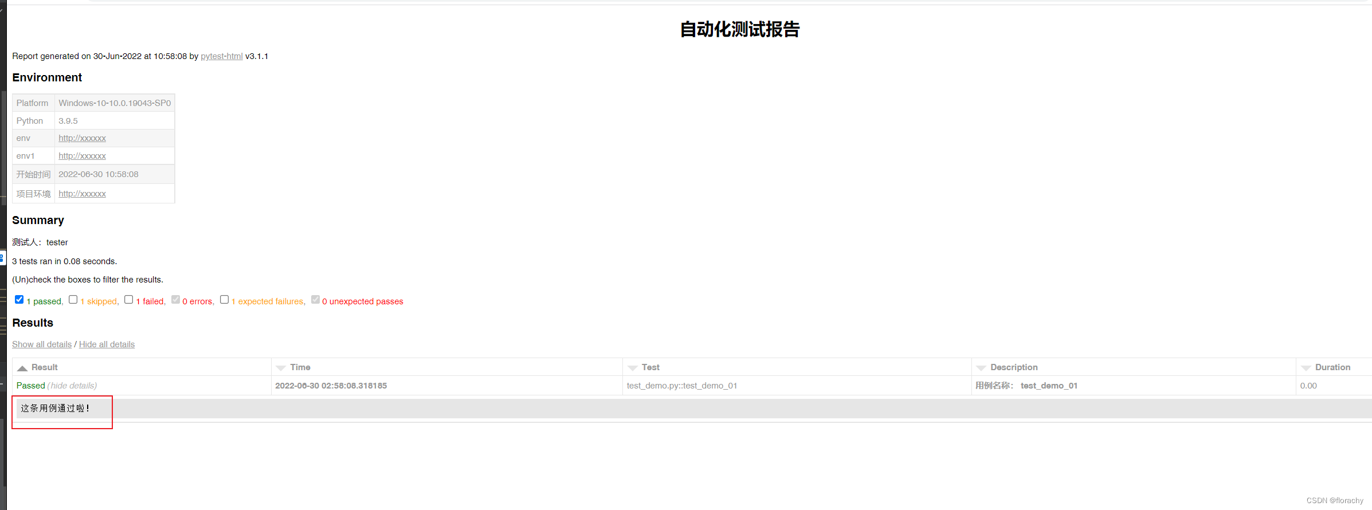
Task: Select the test_demo.py::test_demo_01 cell
Action: 797,386
